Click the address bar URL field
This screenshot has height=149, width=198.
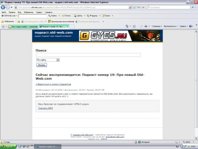[72, 7]
